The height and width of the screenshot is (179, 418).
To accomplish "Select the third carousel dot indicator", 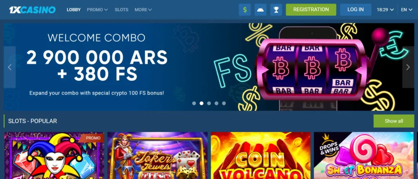I will point(209,103).
